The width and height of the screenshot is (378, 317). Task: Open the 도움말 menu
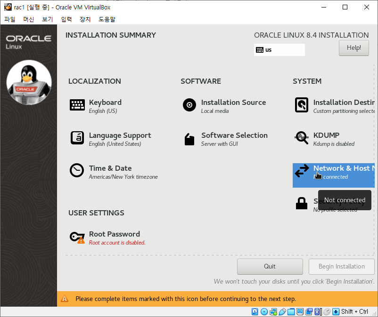(x=107, y=19)
